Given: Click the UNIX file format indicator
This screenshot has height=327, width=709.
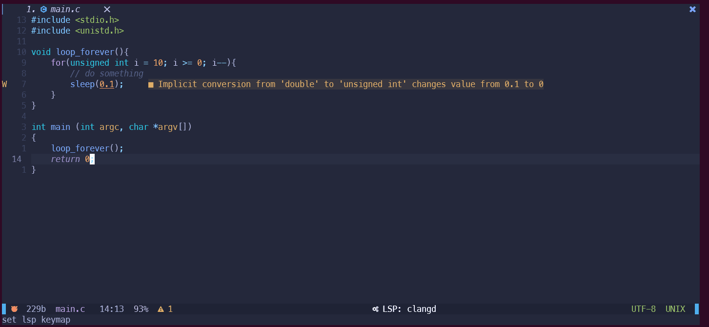Looking at the screenshot, I should coord(675,309).
